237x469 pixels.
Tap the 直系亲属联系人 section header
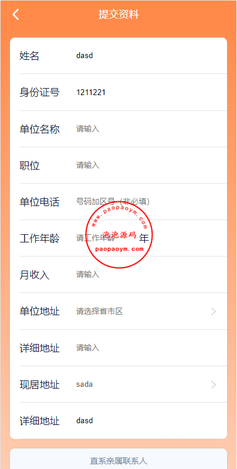(x=118, y=461)
